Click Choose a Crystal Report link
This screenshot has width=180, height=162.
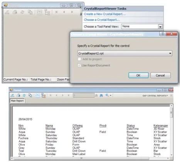tap(102, 20)
